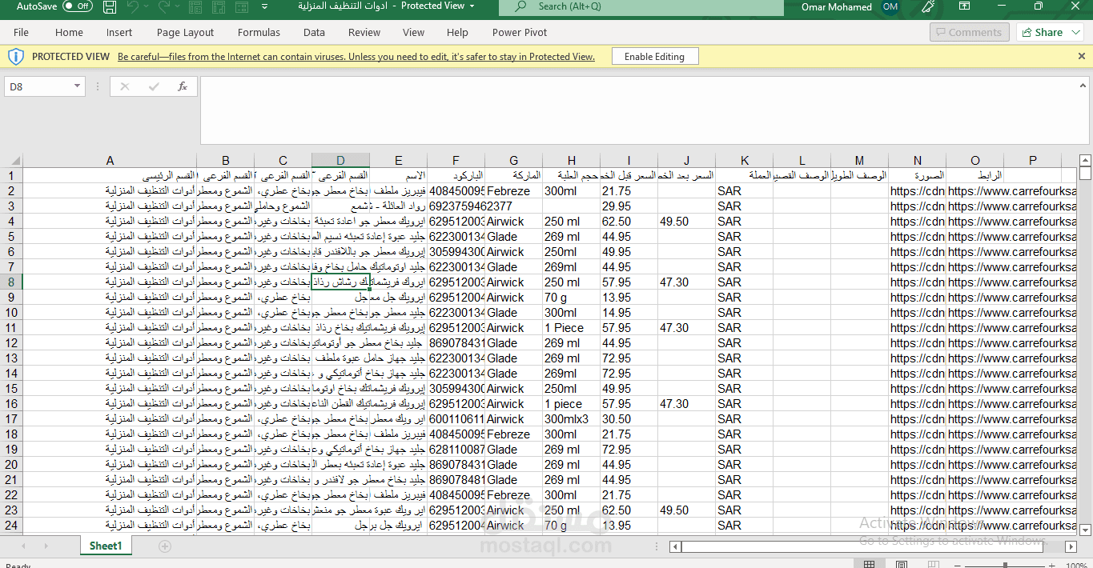Open Ribbon Display Options icon
Screen dimensions: 1093x568
coord(966,6)
